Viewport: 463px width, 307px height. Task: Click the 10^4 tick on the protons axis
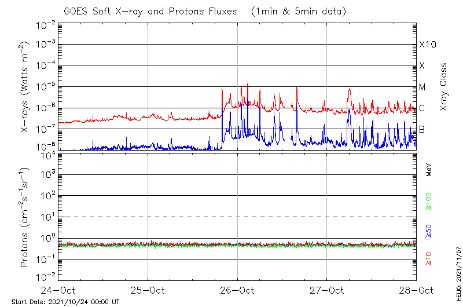(47, 154)
